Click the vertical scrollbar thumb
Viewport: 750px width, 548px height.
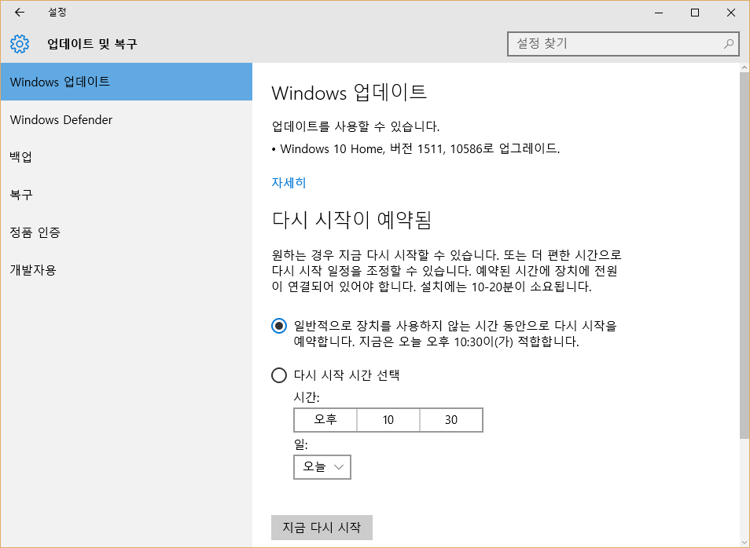[744, 256]
